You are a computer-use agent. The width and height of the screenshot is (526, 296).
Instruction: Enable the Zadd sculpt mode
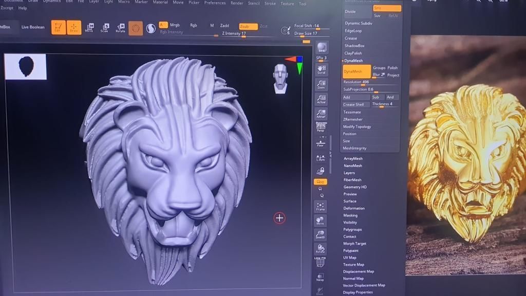(x=225, y=26)
